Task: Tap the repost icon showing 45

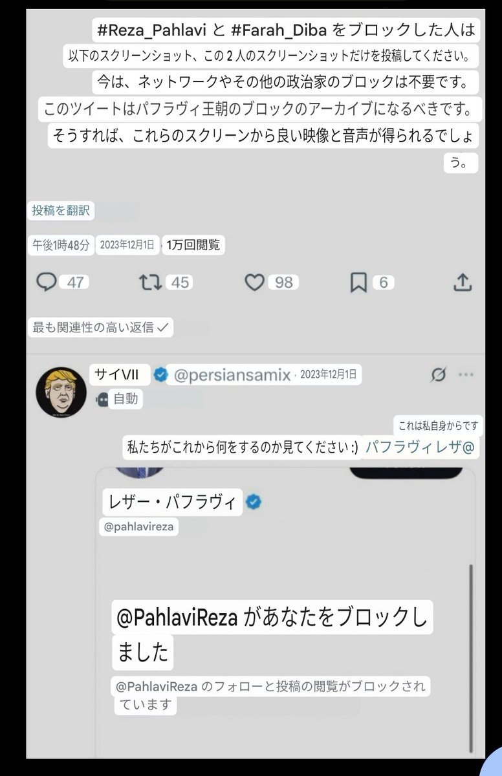Action: click(x=150, y=282)
